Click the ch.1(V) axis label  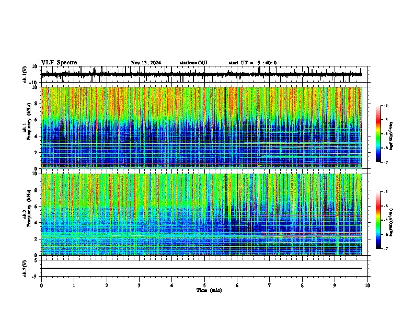(x=25, y=74)
